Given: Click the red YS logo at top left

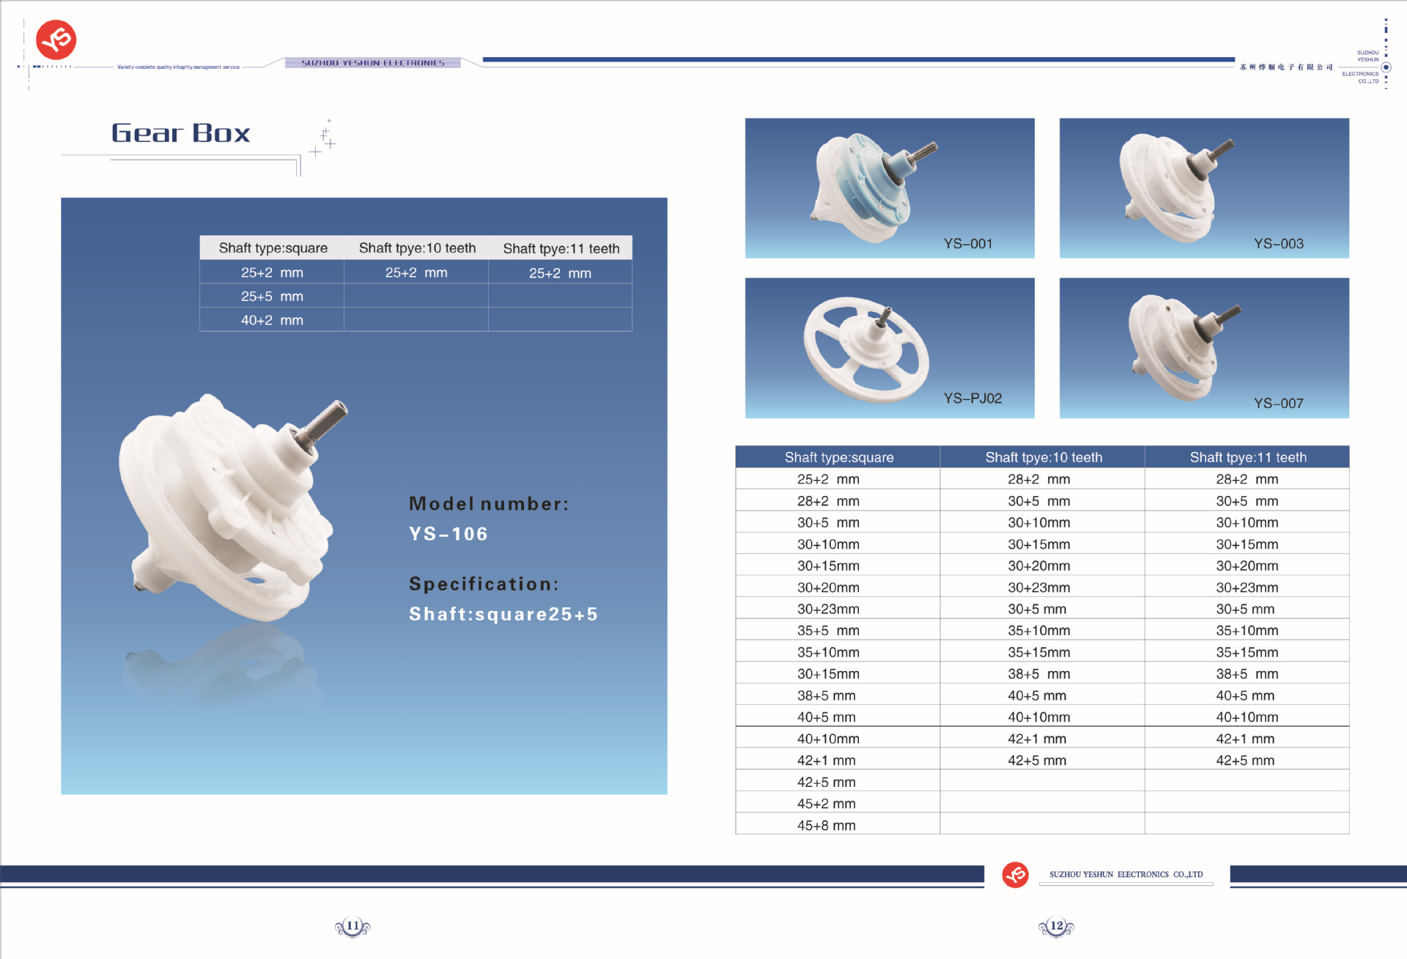Looking at the screenshot, I should coord(56,40).
